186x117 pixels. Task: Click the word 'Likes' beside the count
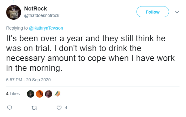pos(15,94)
